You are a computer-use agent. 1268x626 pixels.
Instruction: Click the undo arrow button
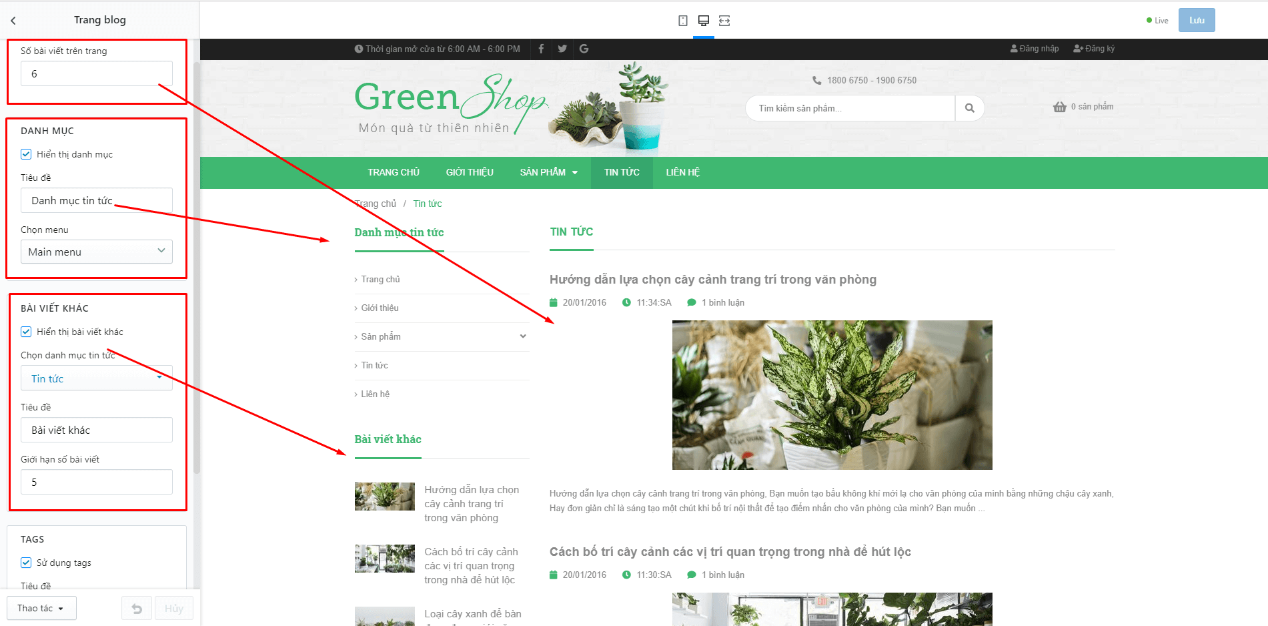pos(137,609)
